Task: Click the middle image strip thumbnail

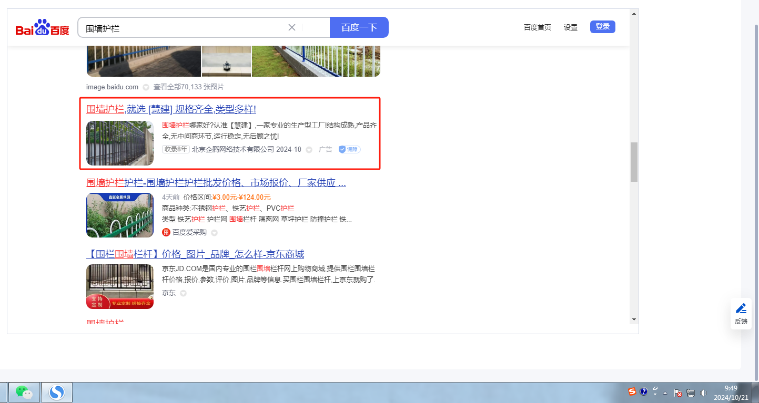Action: click(x=226, y=61)
